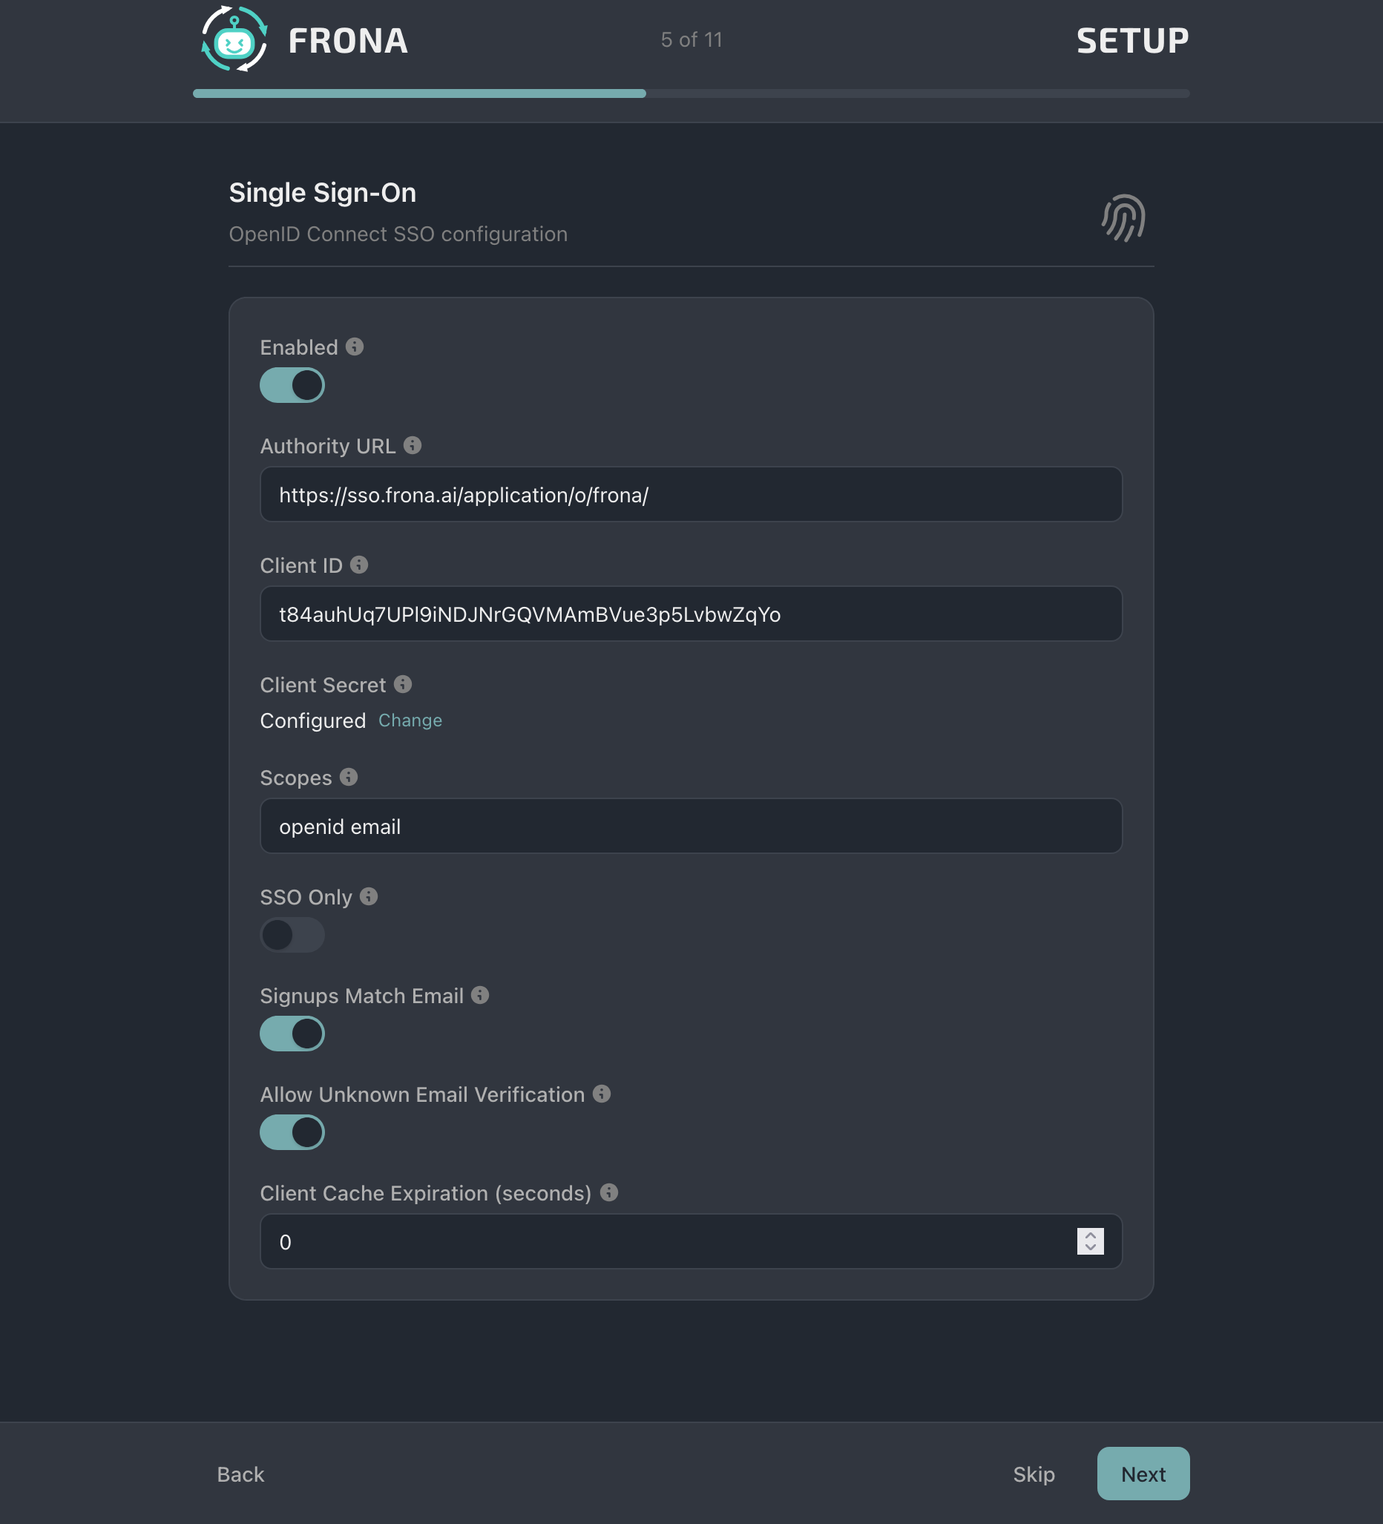The image size is (1383, 1524).
Task: Disable the Enabled toggle
Action: (x=292, y=385)
